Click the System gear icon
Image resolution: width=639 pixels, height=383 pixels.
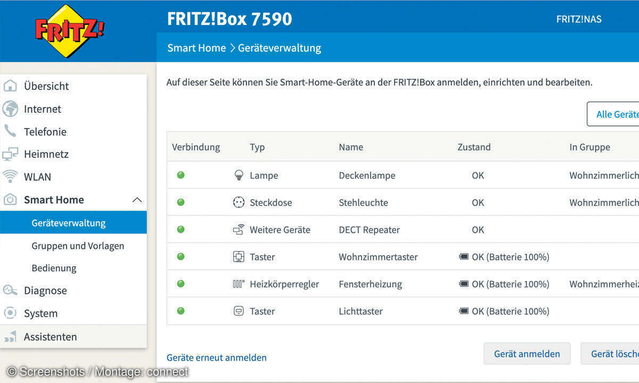10,313
